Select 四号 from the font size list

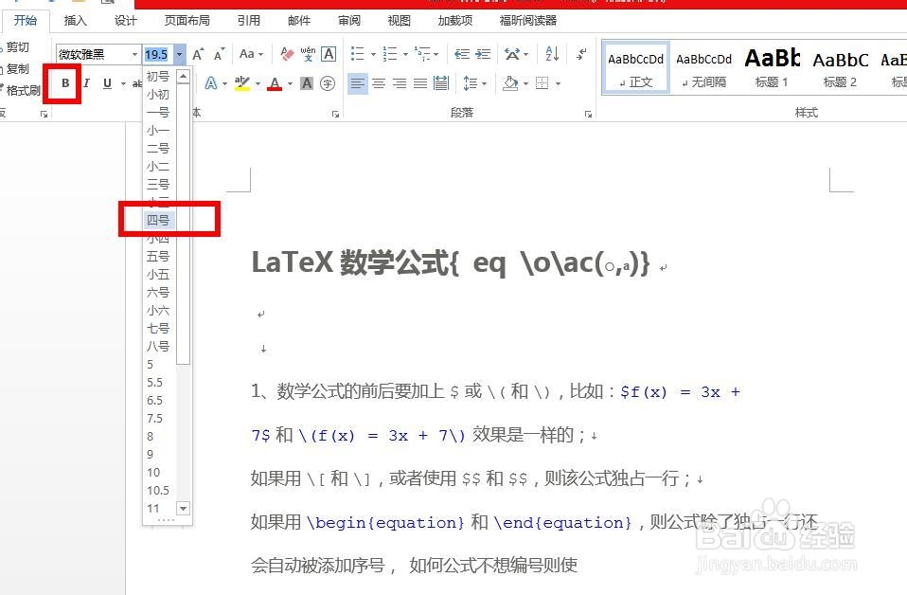pyautogui.click(x=158, y=218)
